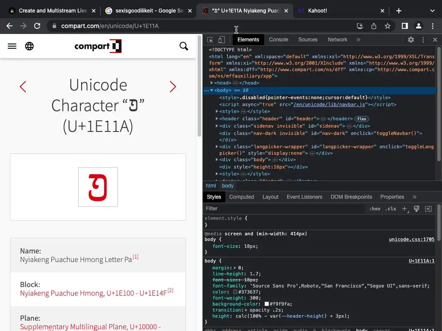Screen dimensions: 442x331
Task: Close the Kahoot! tab
Action: pyautogui.click(x=382, y=11)
